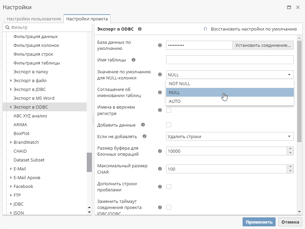Check Дополнить строки пробелами option
Image resolution: width=305 pixels, height=229 pixels.
pos(169,187)
